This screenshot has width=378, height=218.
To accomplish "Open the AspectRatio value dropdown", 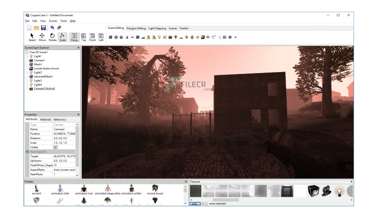I will click(x=64, y=170).
